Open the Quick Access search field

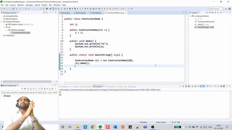point(215,9)
